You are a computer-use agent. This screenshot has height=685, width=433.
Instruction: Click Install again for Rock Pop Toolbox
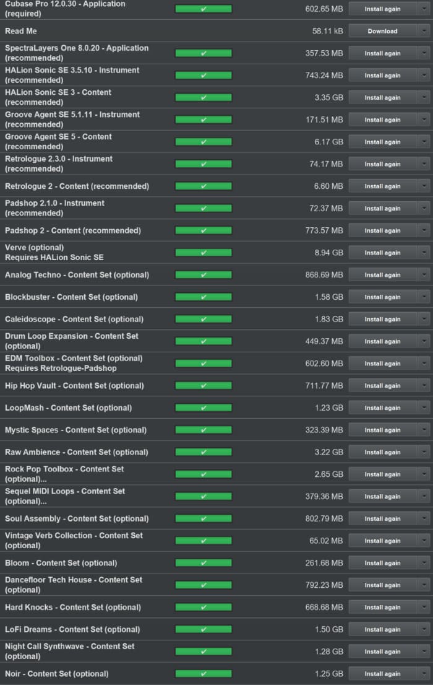383,474
